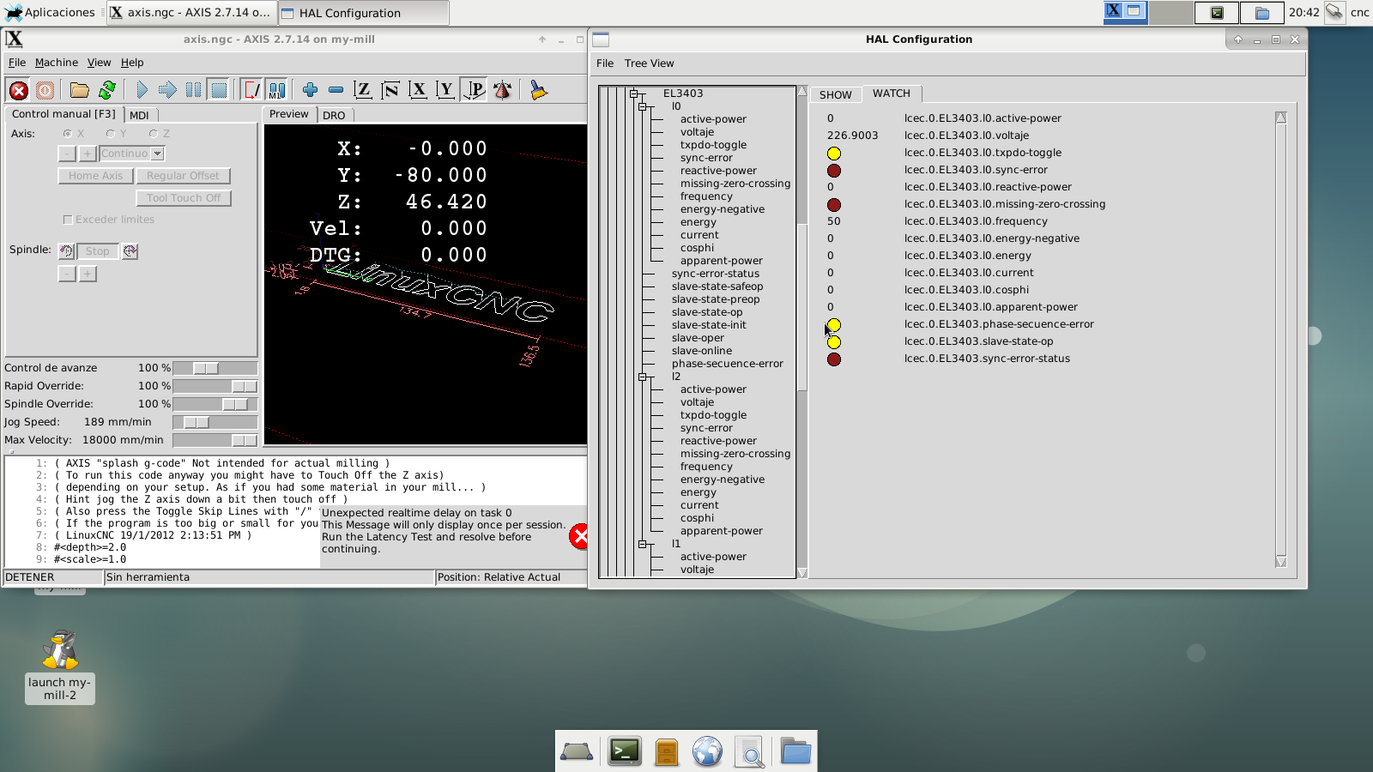
Task: Zoom in with plus icon
Action: click(x=310, y=90)
